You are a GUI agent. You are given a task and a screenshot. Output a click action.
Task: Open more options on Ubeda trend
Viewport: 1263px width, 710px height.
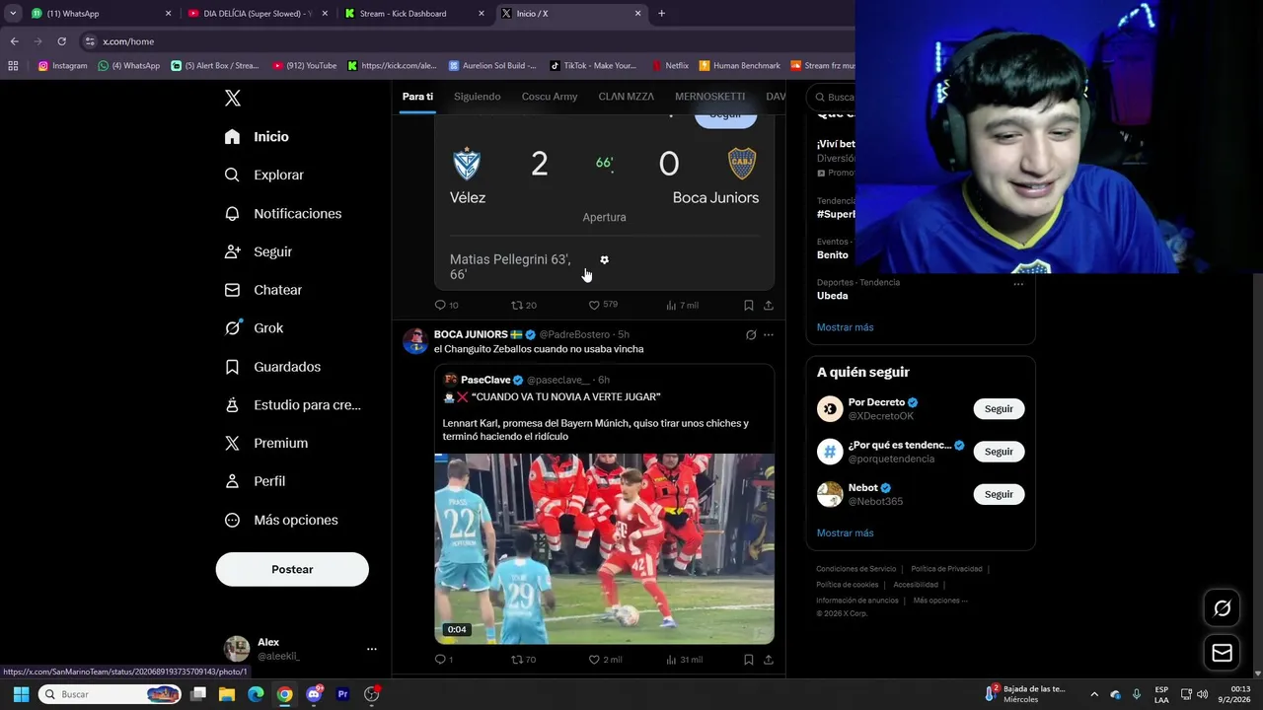[x=1018, y=284]
